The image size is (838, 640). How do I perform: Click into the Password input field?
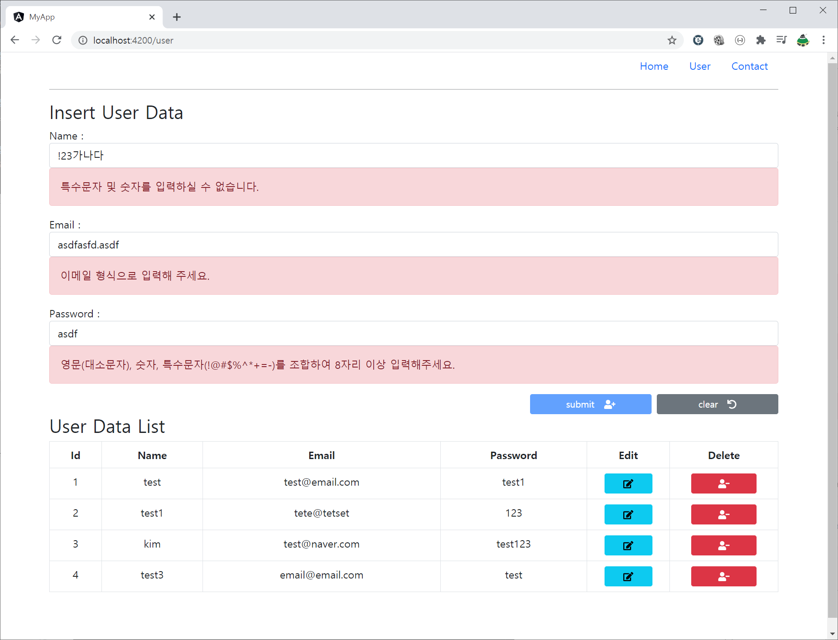click(413, 334)
